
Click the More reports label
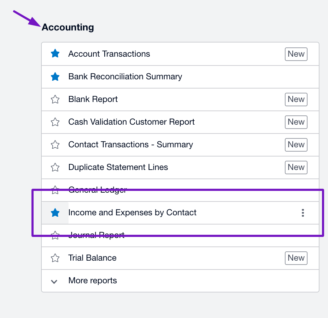(x=93, y=280)
